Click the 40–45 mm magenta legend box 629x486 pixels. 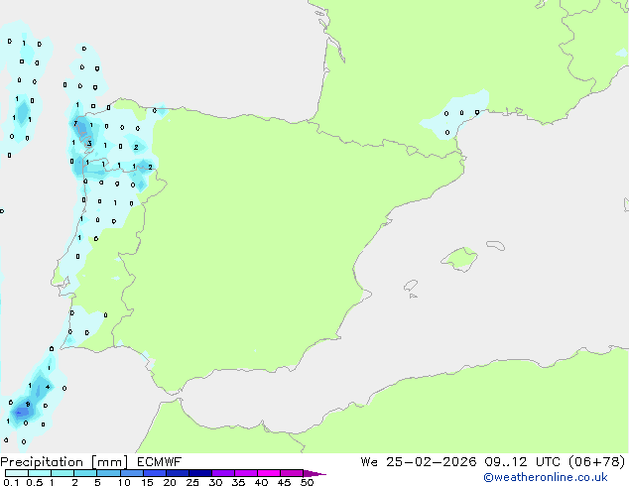tap(269, 473)
